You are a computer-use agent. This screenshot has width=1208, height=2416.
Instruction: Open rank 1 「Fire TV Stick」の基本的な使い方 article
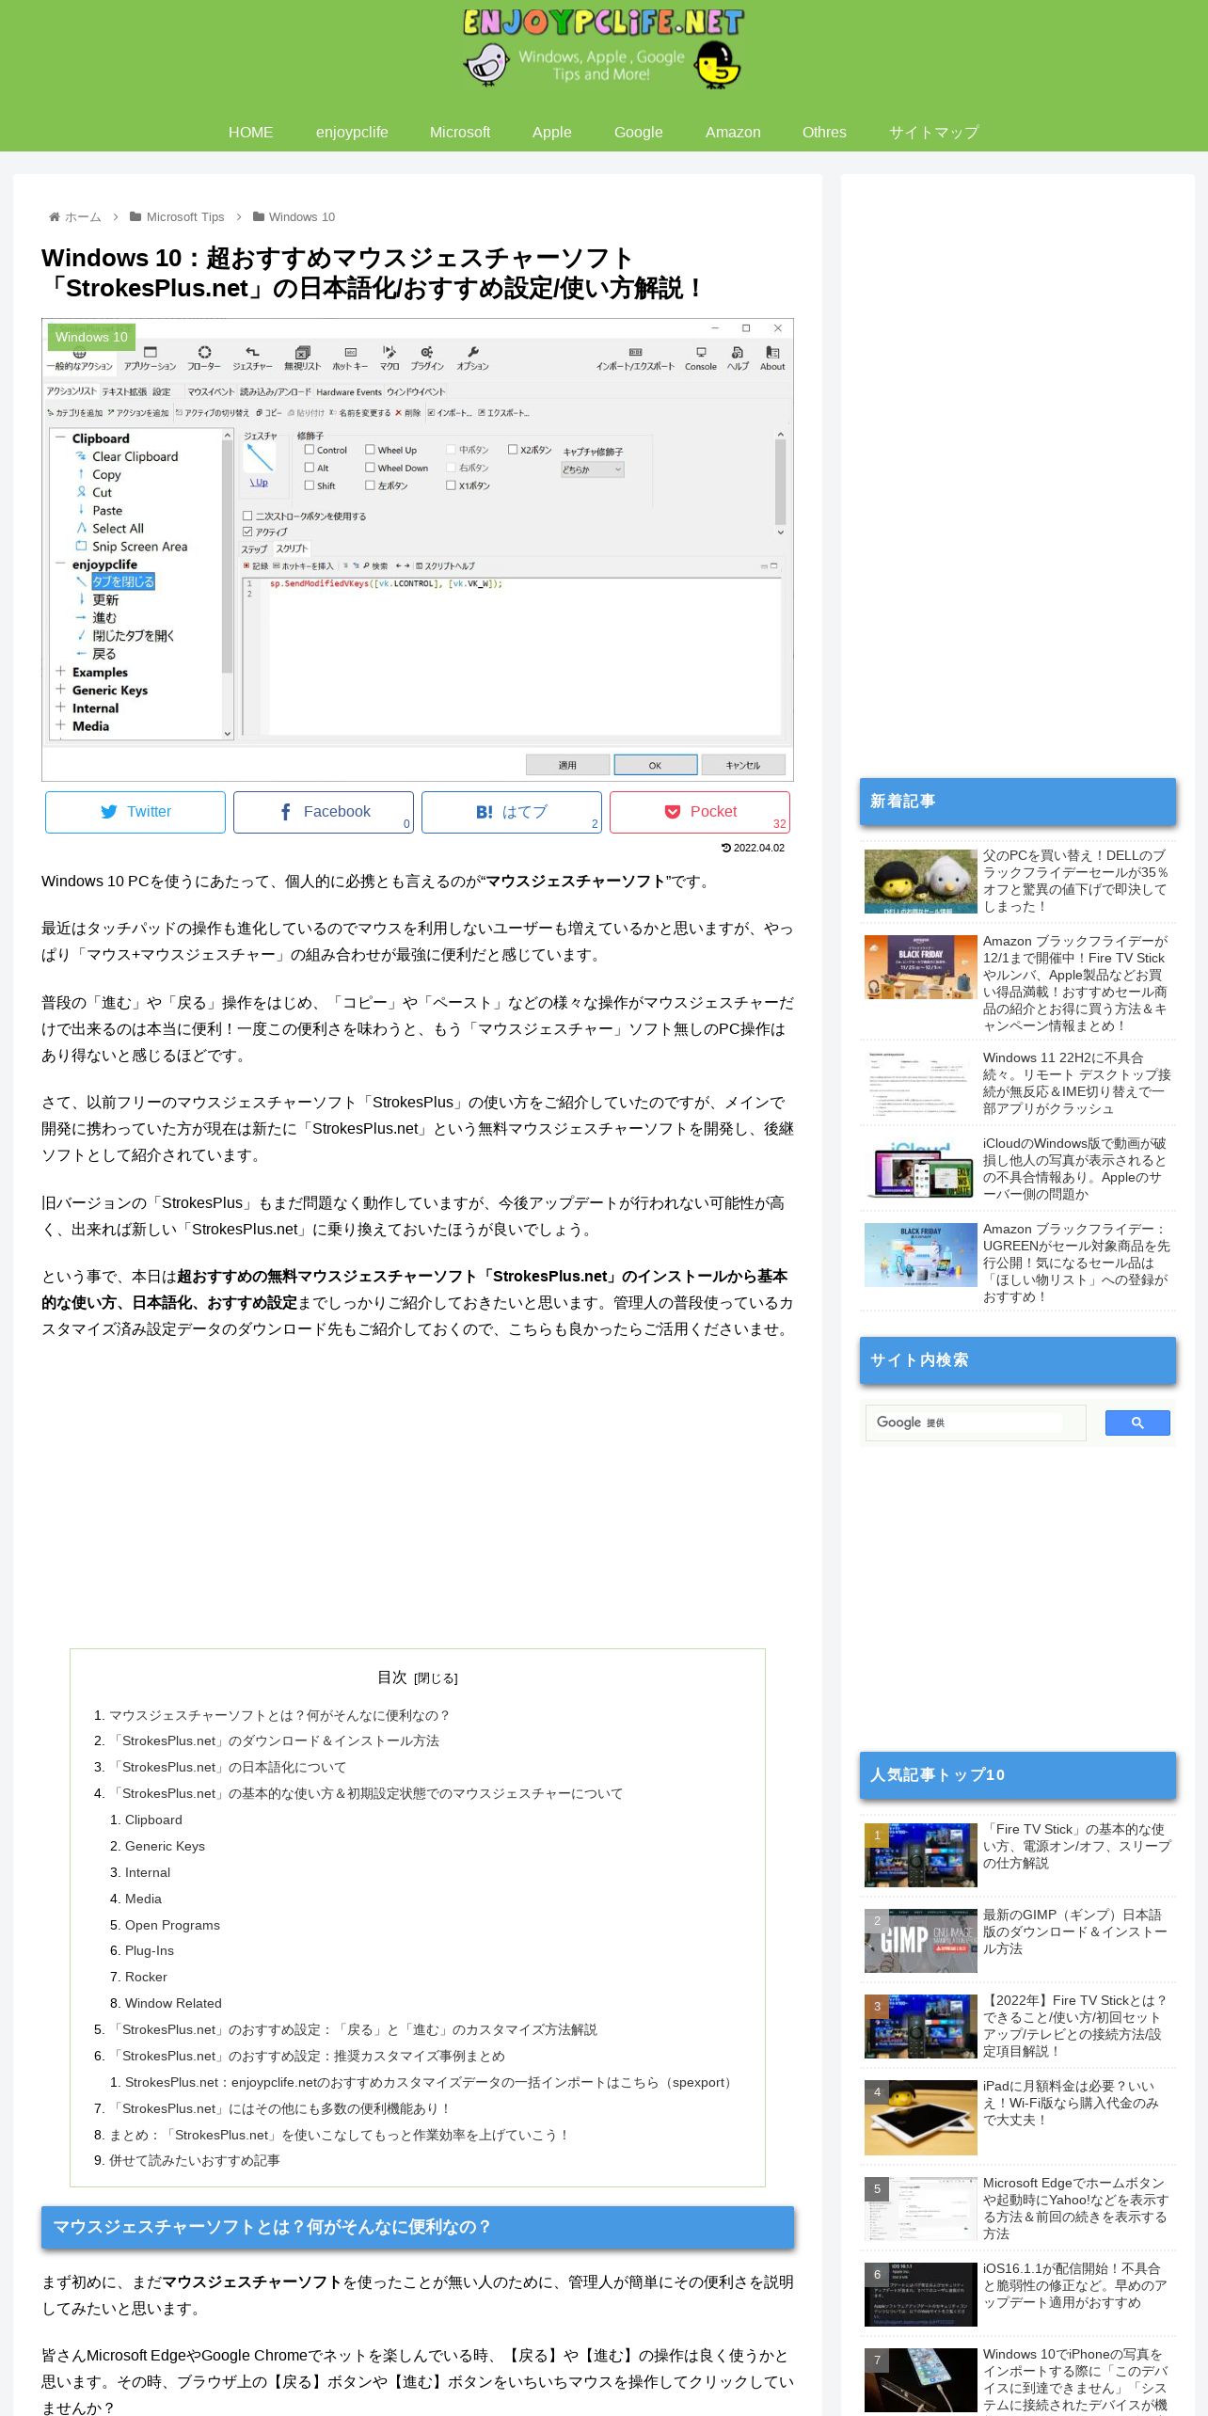pos(1020,1855)
